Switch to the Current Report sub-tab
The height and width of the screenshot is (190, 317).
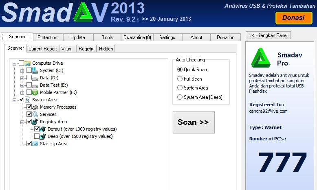coord(43,49)
